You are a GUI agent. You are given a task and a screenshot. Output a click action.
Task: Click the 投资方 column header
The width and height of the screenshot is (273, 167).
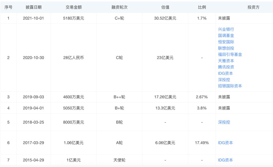(253, 7)
